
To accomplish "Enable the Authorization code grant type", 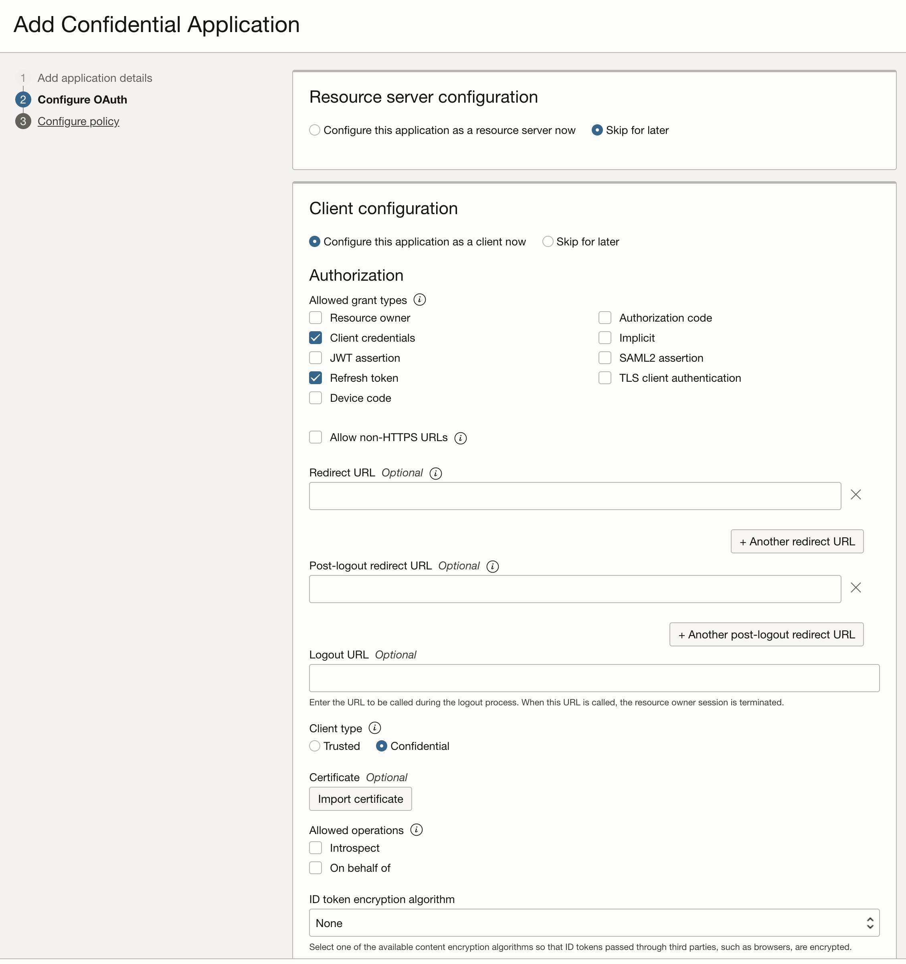I will click(605, 318).
